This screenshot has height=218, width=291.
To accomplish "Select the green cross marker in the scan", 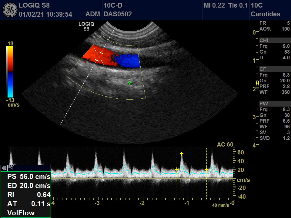I will click(130, 83).
